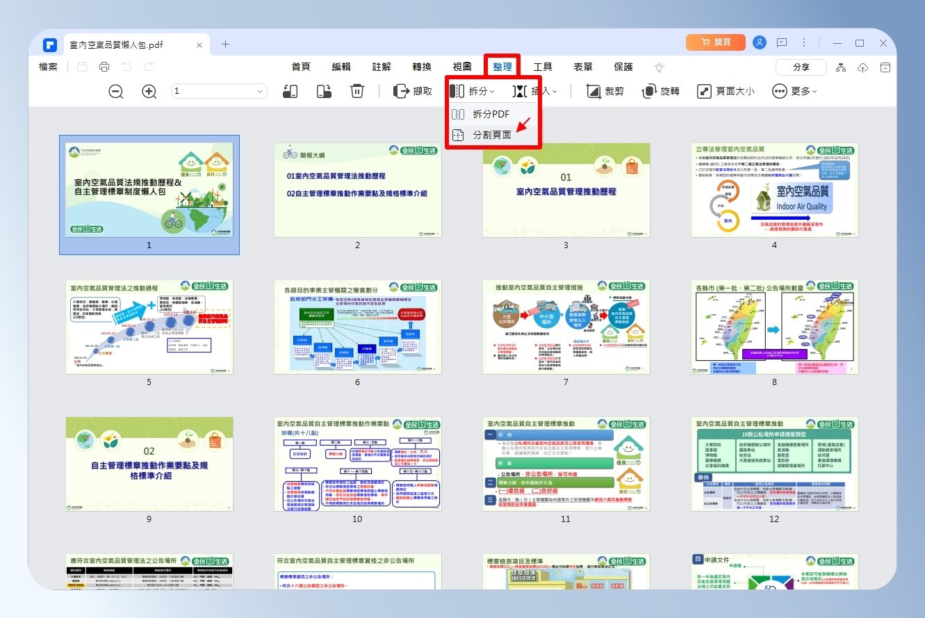
Task: Click the lightbulb tips icon
Action: click(660, 67)
